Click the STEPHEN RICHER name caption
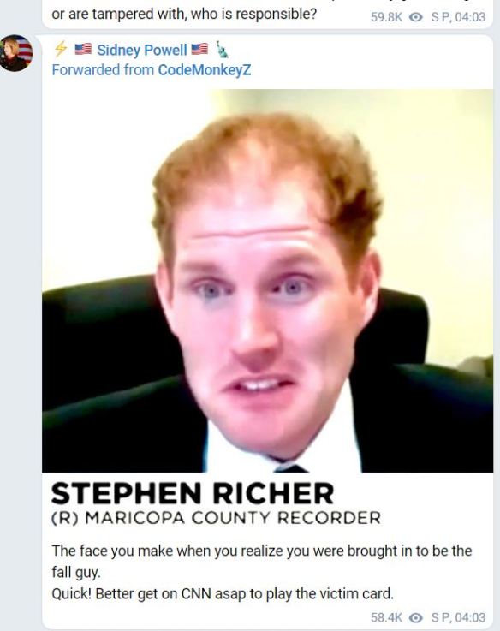The image size is (500, 631). tap(193, 493)
